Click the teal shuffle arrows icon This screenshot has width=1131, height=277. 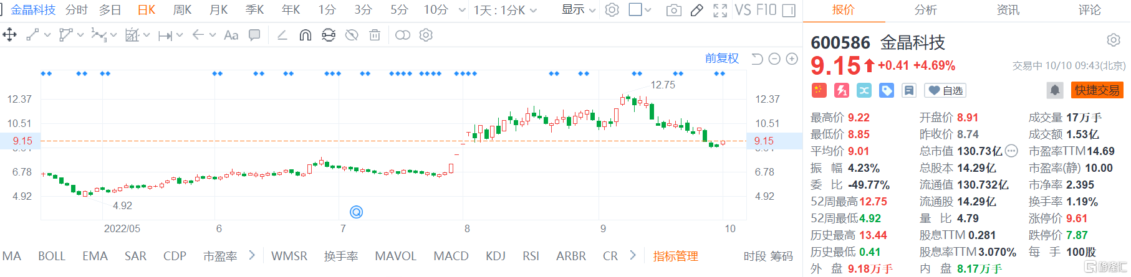[x=864, y=90]
